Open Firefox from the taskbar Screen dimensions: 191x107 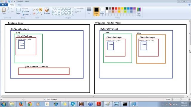[21, 104]
